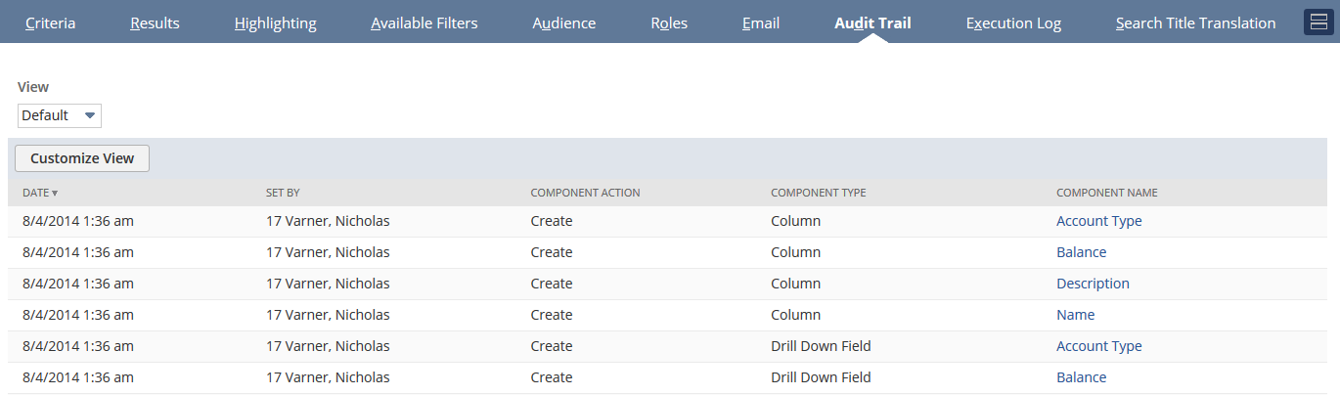This screenshot has height=395, width=1340.
Task: Click '17 Varner, Nicholas' in the Name row
Action: [x=328, y=315]
